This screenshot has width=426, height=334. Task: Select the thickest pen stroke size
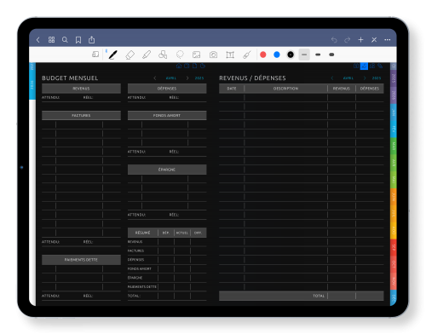pyautogui.click(x=331, y=55)
